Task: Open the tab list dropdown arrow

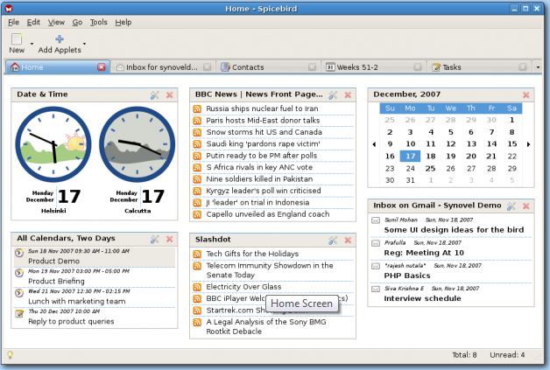Action: coord(538,67)
